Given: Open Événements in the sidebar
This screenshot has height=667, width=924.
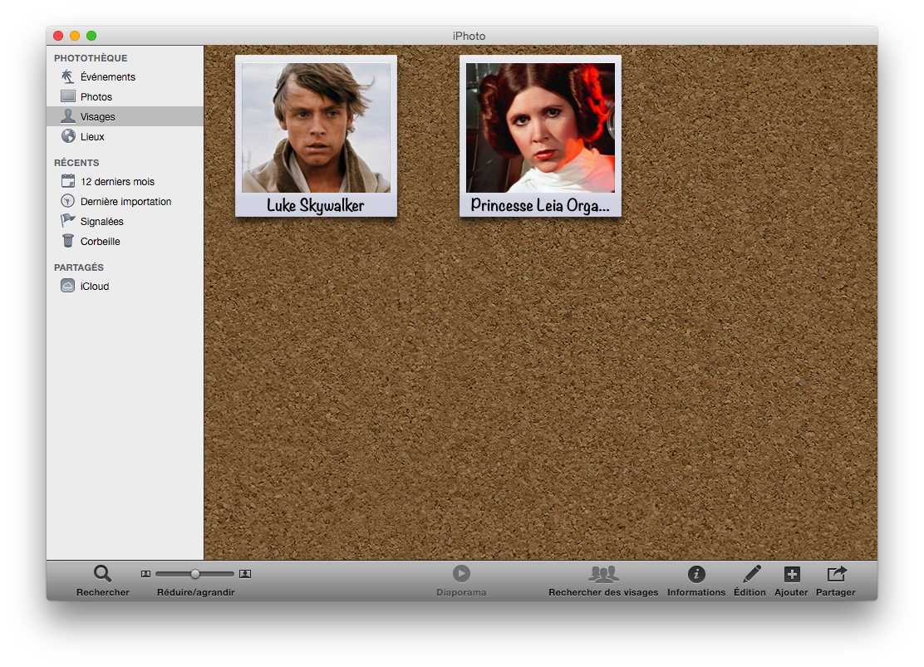Looking at the screenshot, I should pyautogui.click(x=125, y=76).
